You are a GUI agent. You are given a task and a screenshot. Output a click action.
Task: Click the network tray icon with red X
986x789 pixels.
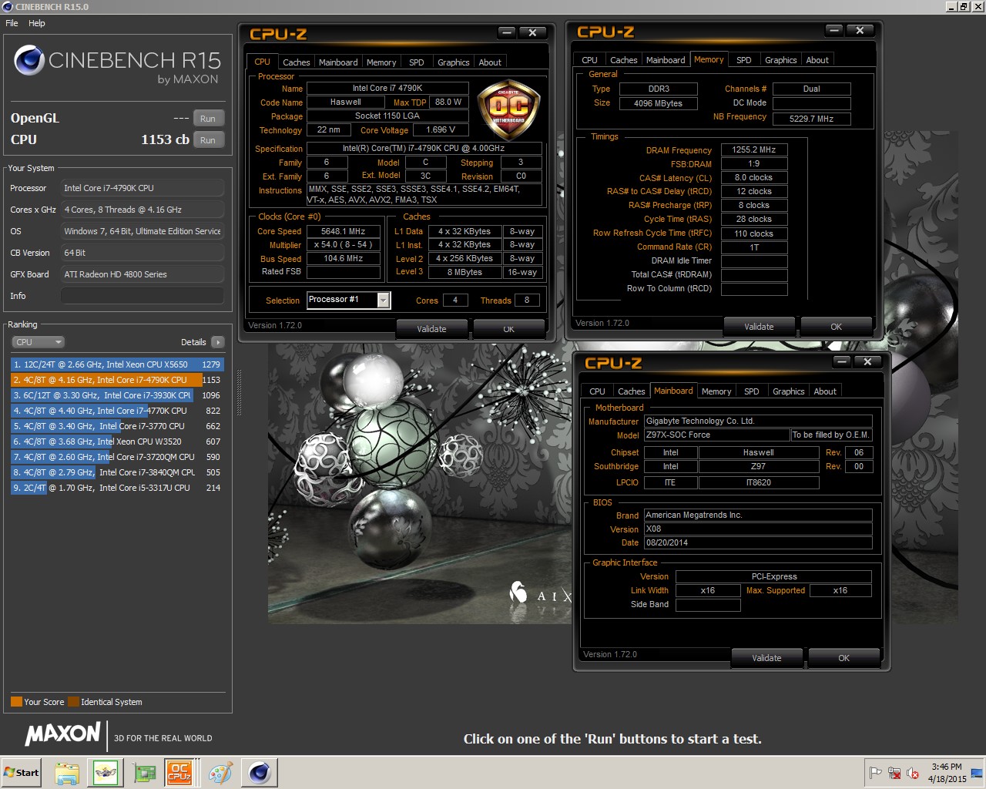click(894, 773)
